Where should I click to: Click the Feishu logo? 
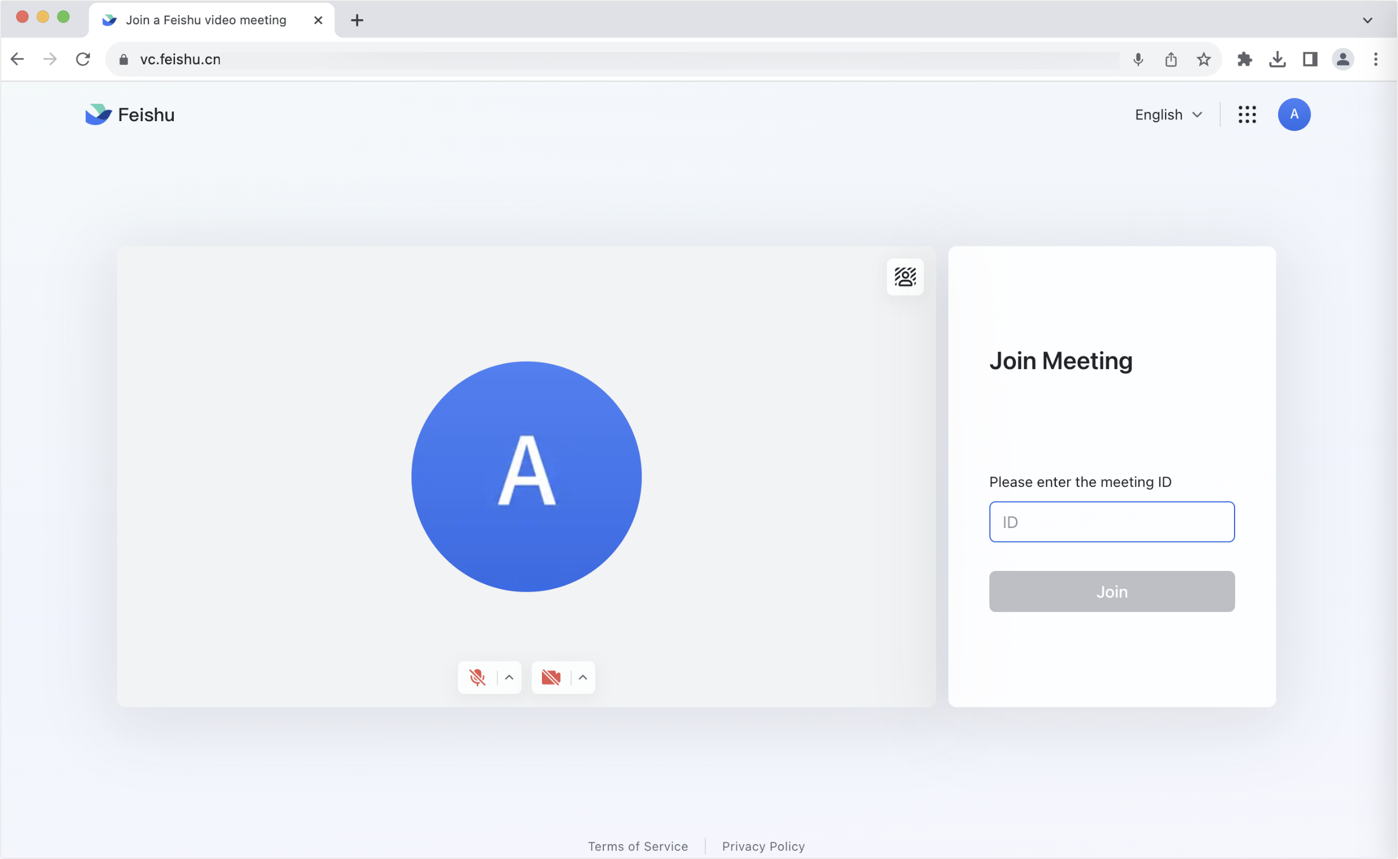pos(129,114)
